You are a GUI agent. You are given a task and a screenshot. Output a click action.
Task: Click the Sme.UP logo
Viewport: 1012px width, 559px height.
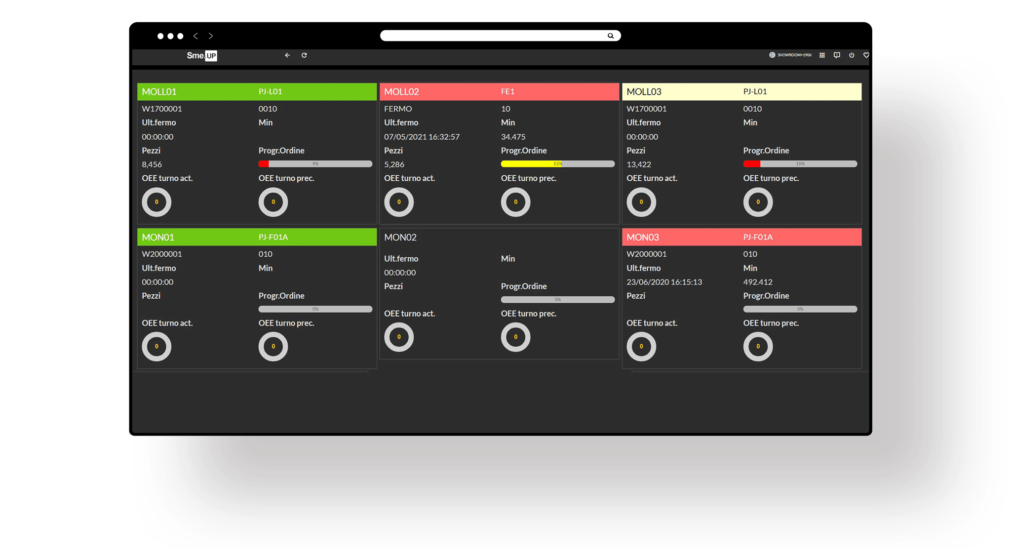click(201, 56)
